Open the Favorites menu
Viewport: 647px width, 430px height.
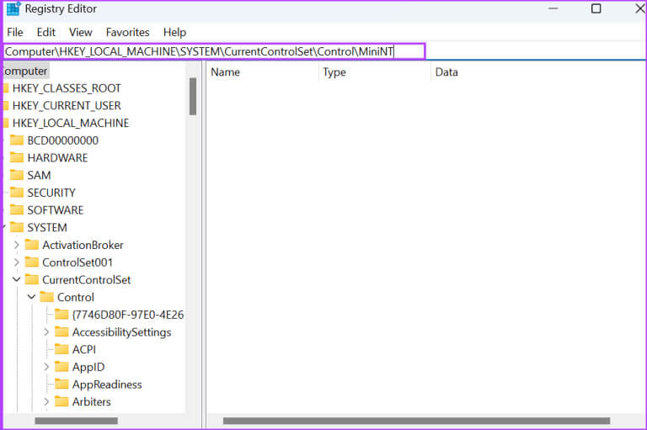coord(127,32)
